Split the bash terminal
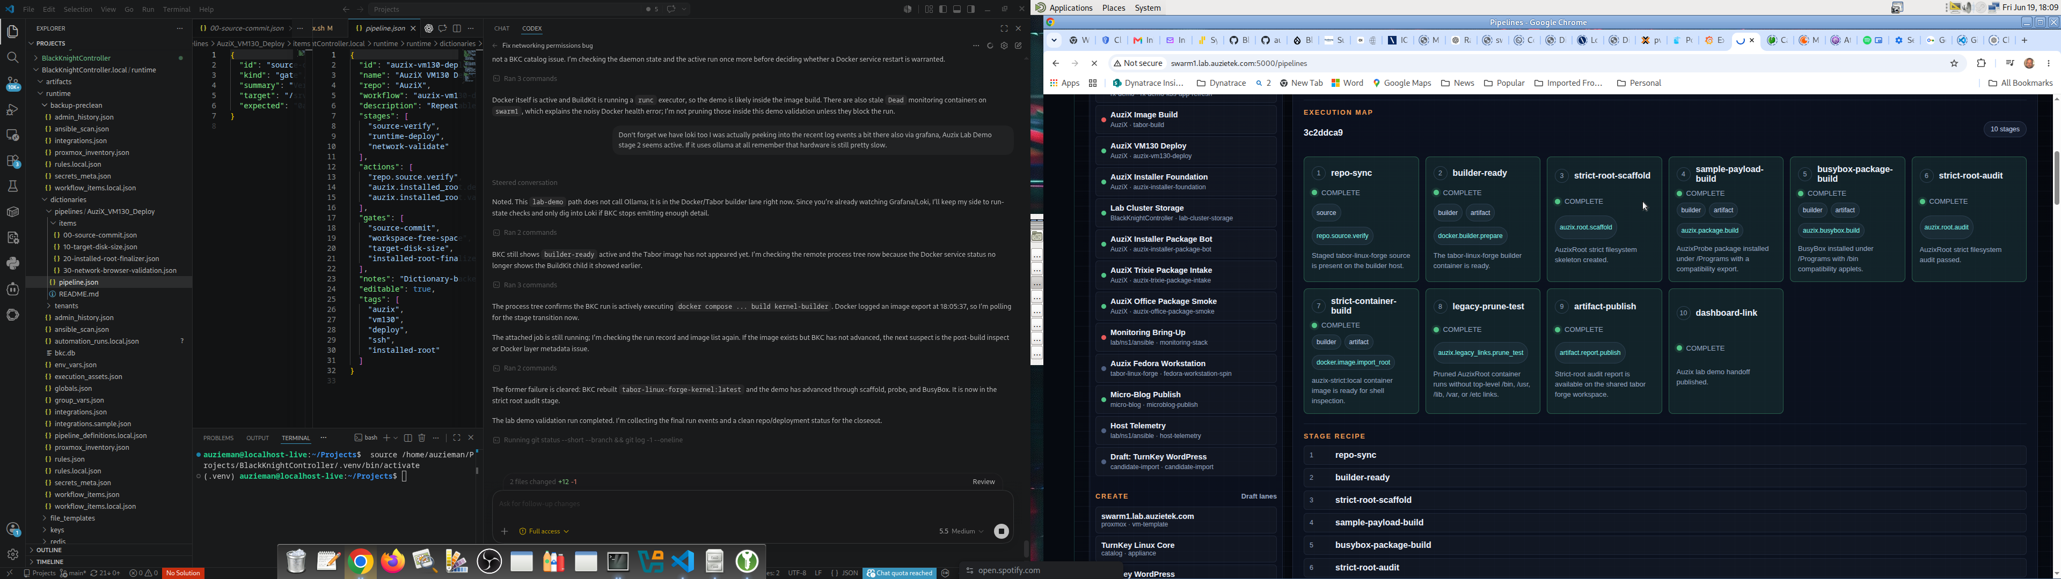The width and height of the screenshot is (2061, 579). (x=408, y=438)
